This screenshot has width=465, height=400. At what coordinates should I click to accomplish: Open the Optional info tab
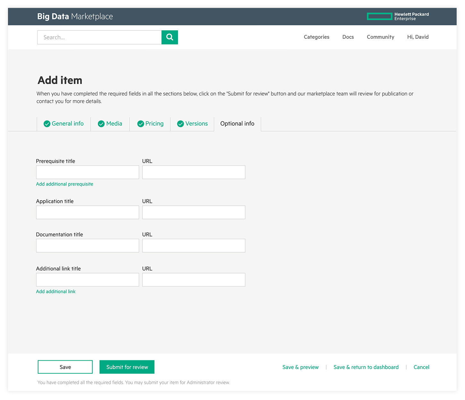coord(237,124)
